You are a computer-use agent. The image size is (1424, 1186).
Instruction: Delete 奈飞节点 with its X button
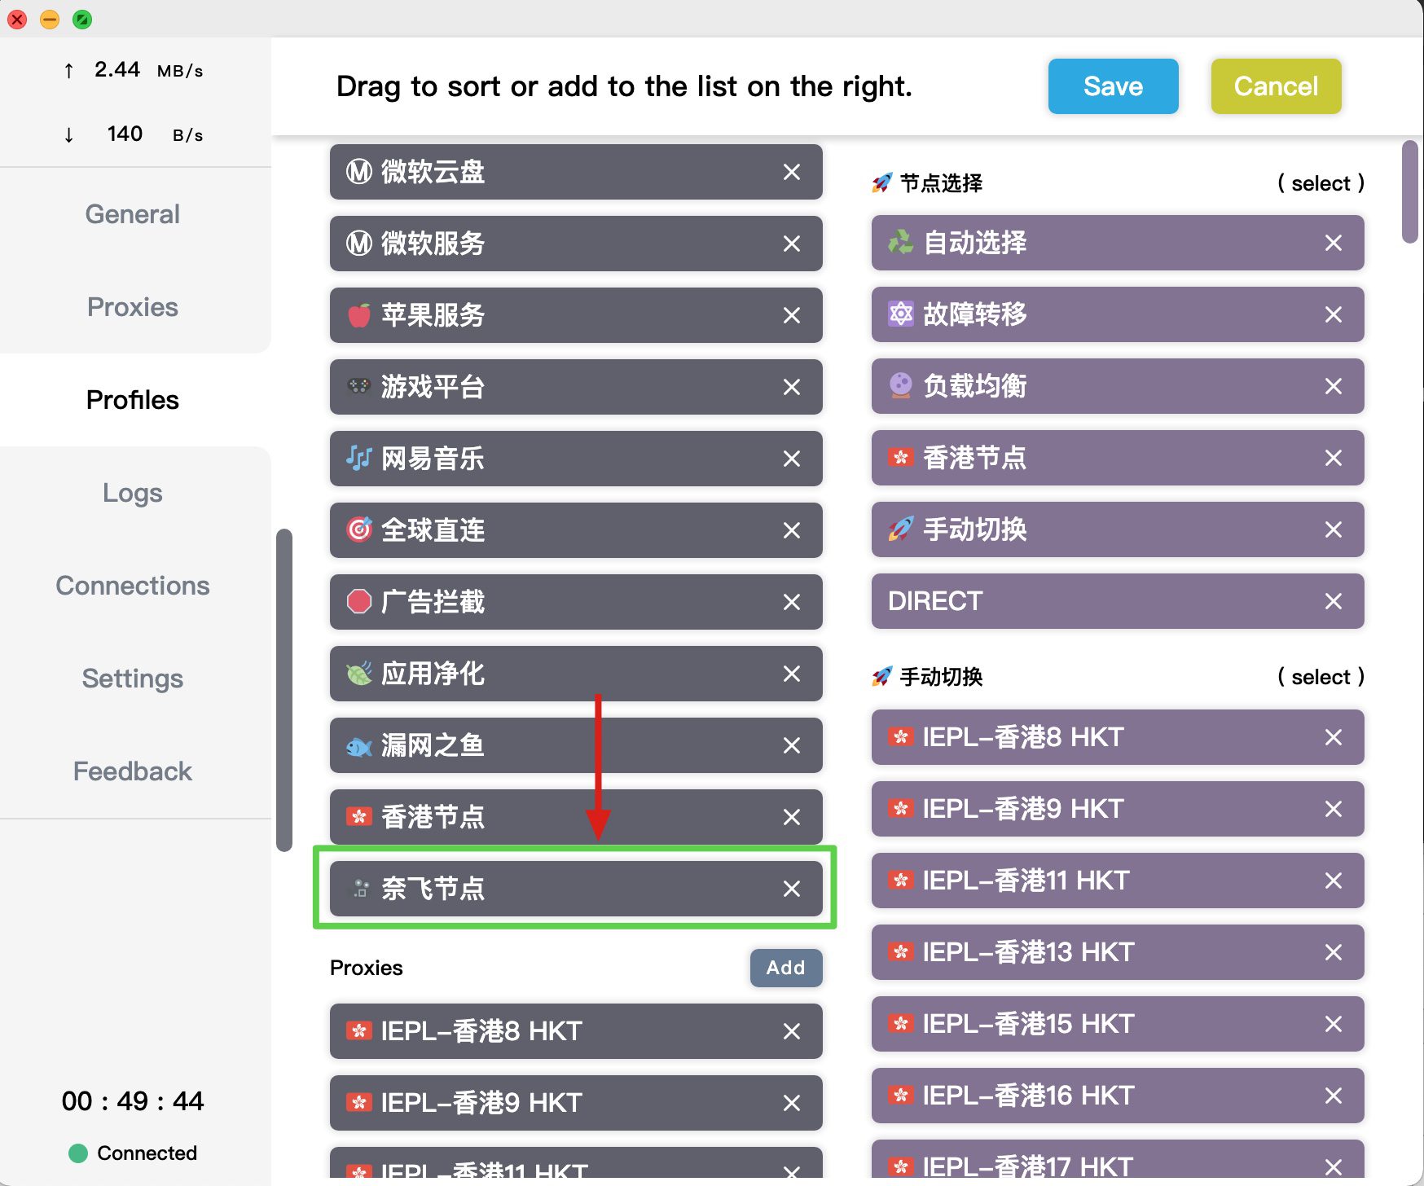coord(791,889)
